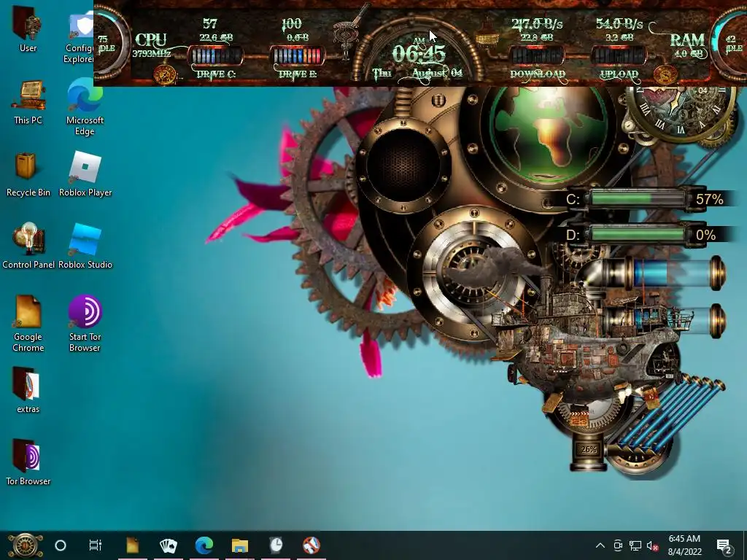Open the Control Panel desktop icon
747x560 pixels.
coord(28,246)
